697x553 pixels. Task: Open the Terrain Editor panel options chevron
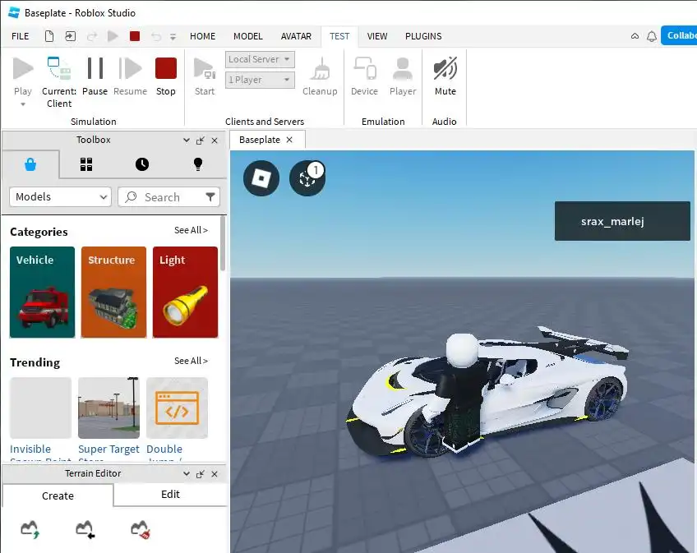pyautogui.click(x=187, y=474)
